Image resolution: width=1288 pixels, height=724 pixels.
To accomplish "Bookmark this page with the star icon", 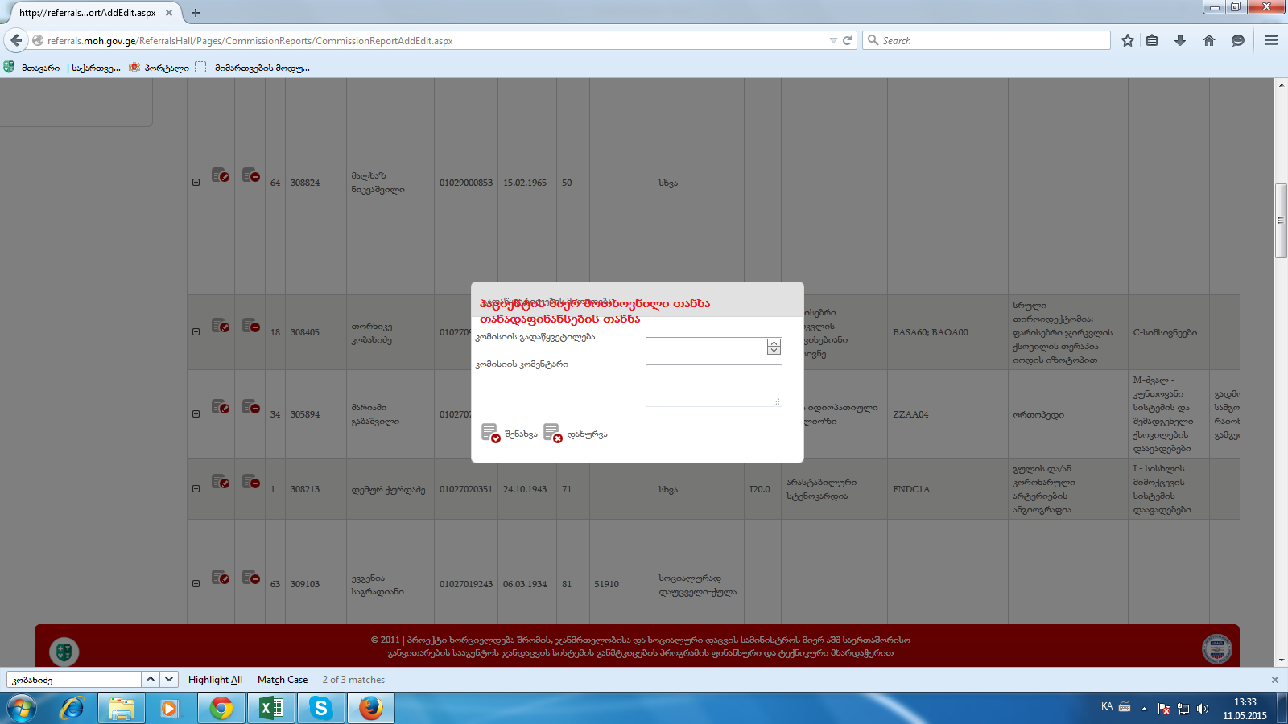I will coord(1128,40).
